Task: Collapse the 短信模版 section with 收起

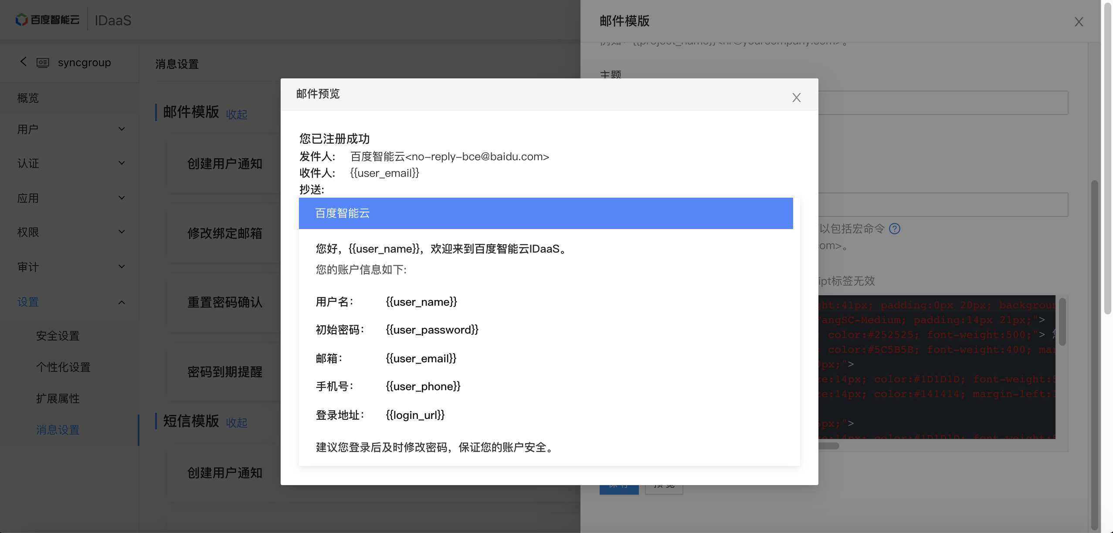Action: point(237,422)
